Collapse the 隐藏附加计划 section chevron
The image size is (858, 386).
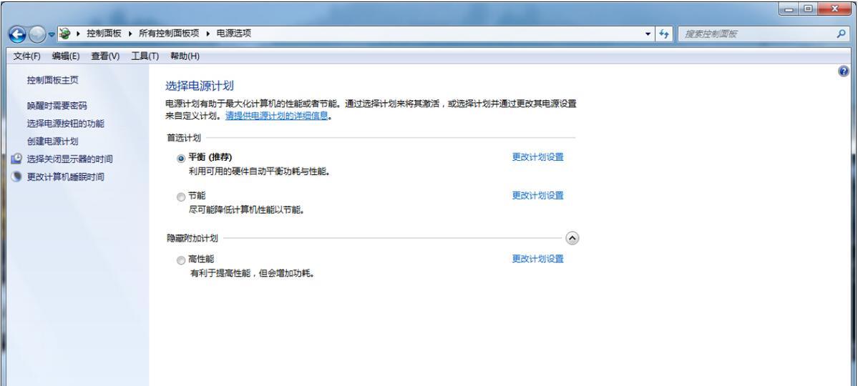tap(572, 238)
